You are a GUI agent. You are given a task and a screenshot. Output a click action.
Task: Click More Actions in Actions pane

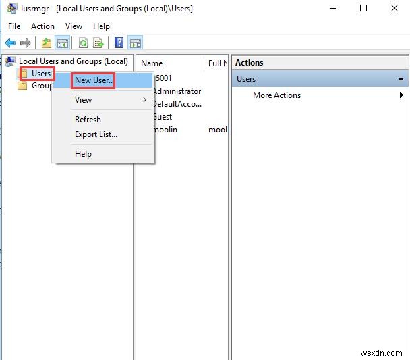(x=276, y=95)
